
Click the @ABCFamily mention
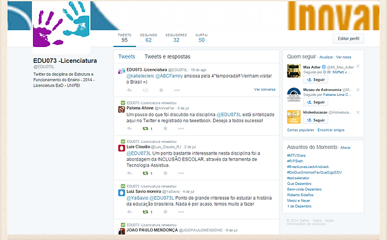click(x=169, y=76)
